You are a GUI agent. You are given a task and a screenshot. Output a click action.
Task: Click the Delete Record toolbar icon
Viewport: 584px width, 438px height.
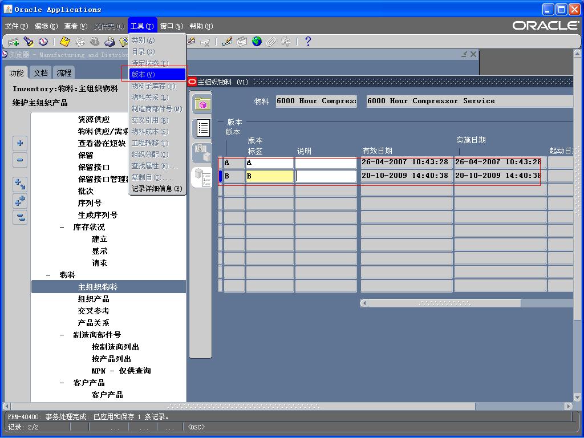pos(205,42)
